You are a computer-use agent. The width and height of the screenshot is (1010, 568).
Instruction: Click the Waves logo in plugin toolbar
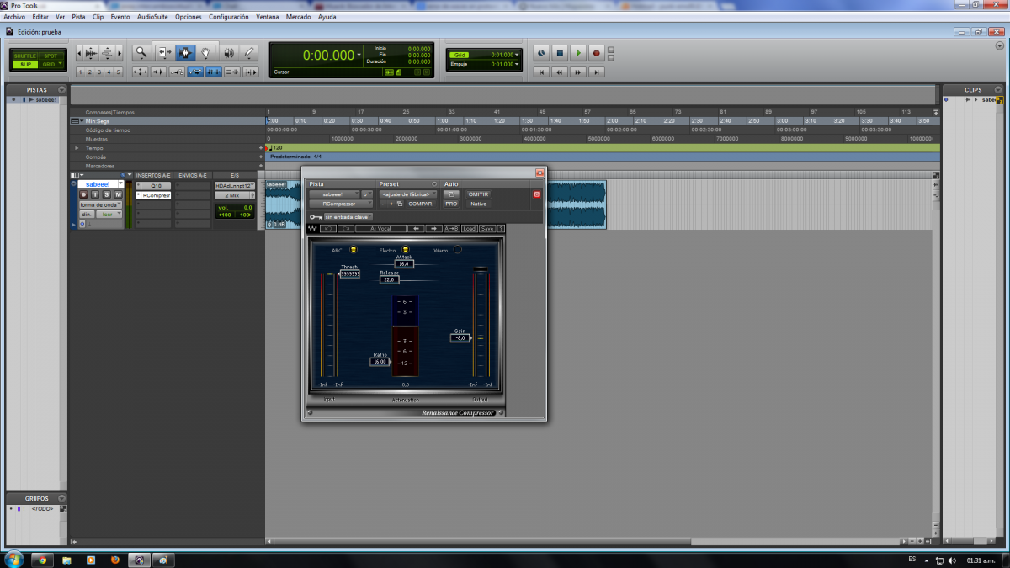[312, 228]
